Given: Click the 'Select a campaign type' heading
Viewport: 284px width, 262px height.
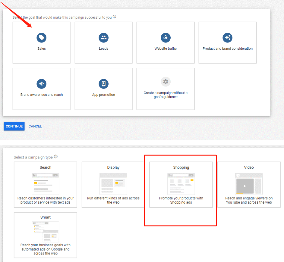Looking at the screenshot, I should (x=33, y=157).
